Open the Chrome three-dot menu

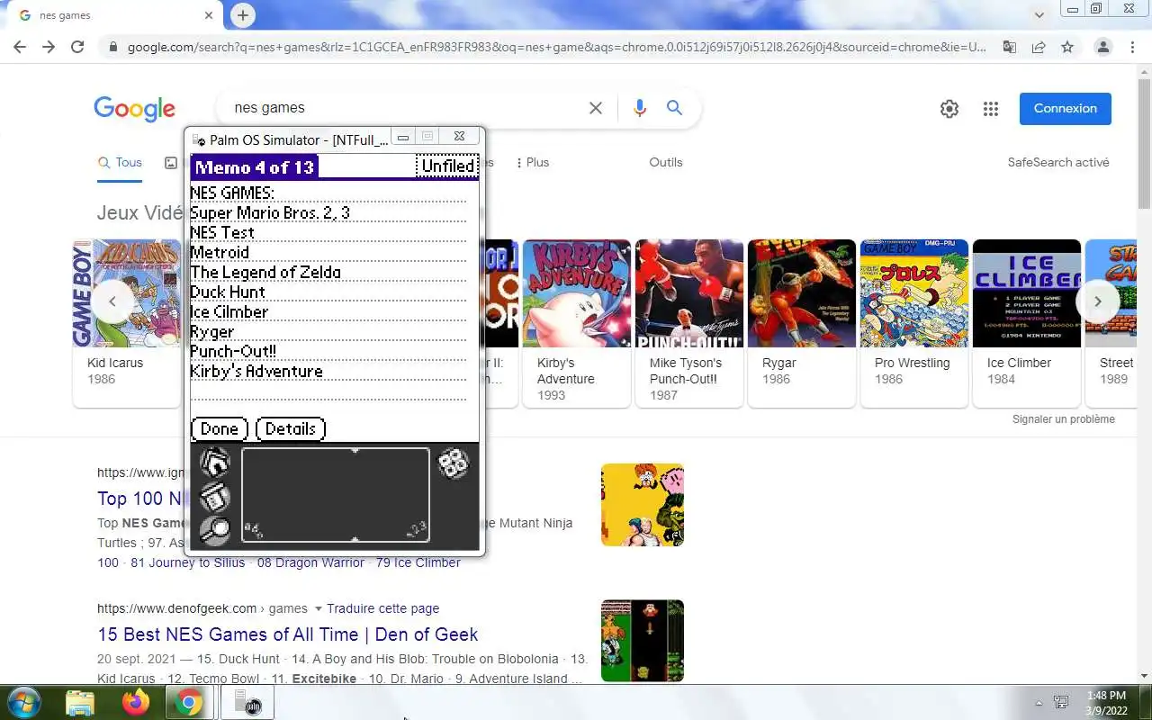(1132, 47)
